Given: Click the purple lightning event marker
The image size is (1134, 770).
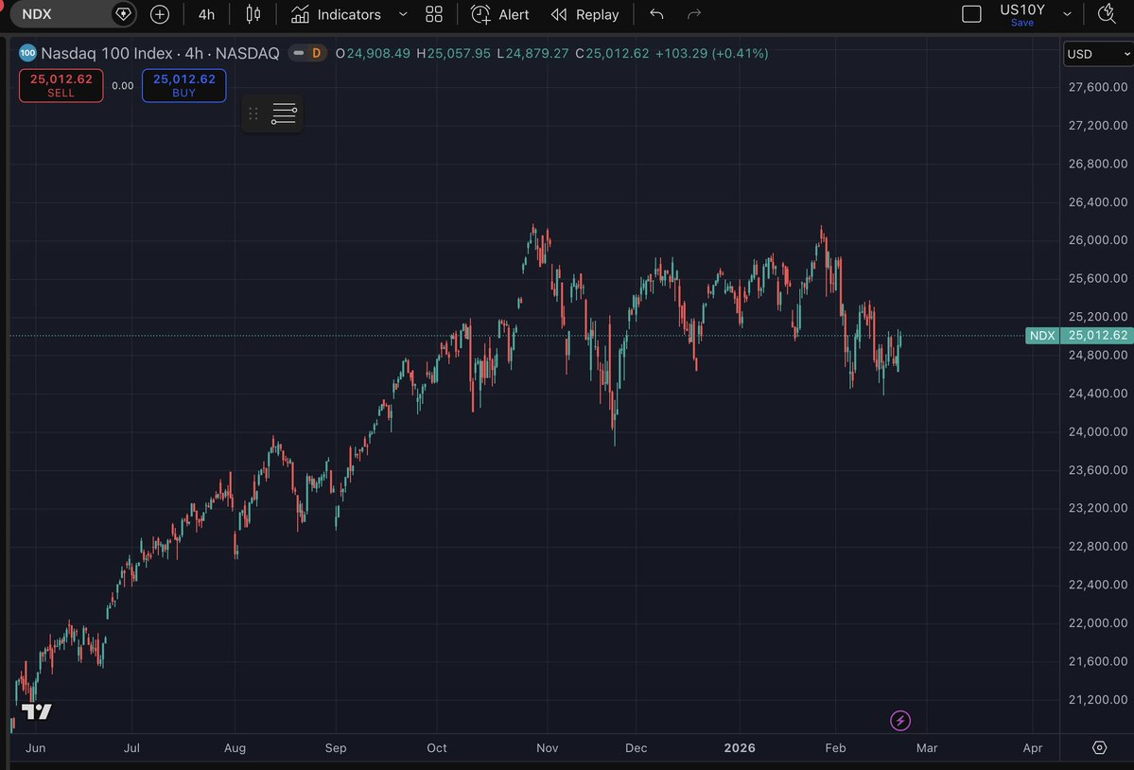Looking at the screenshot, I should (x=899, y=720).
